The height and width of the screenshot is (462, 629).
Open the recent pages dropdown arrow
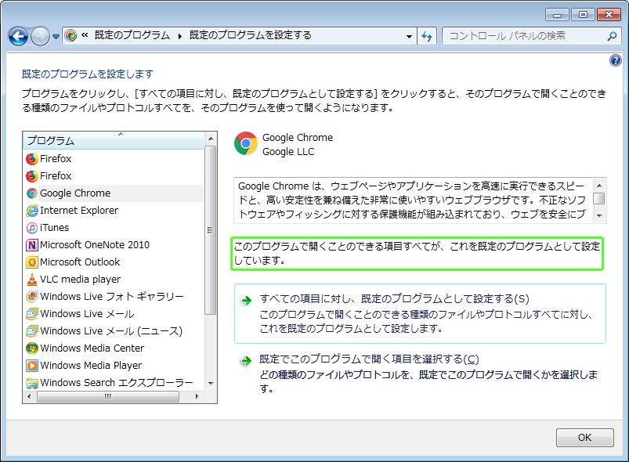[x=56, y=37]
